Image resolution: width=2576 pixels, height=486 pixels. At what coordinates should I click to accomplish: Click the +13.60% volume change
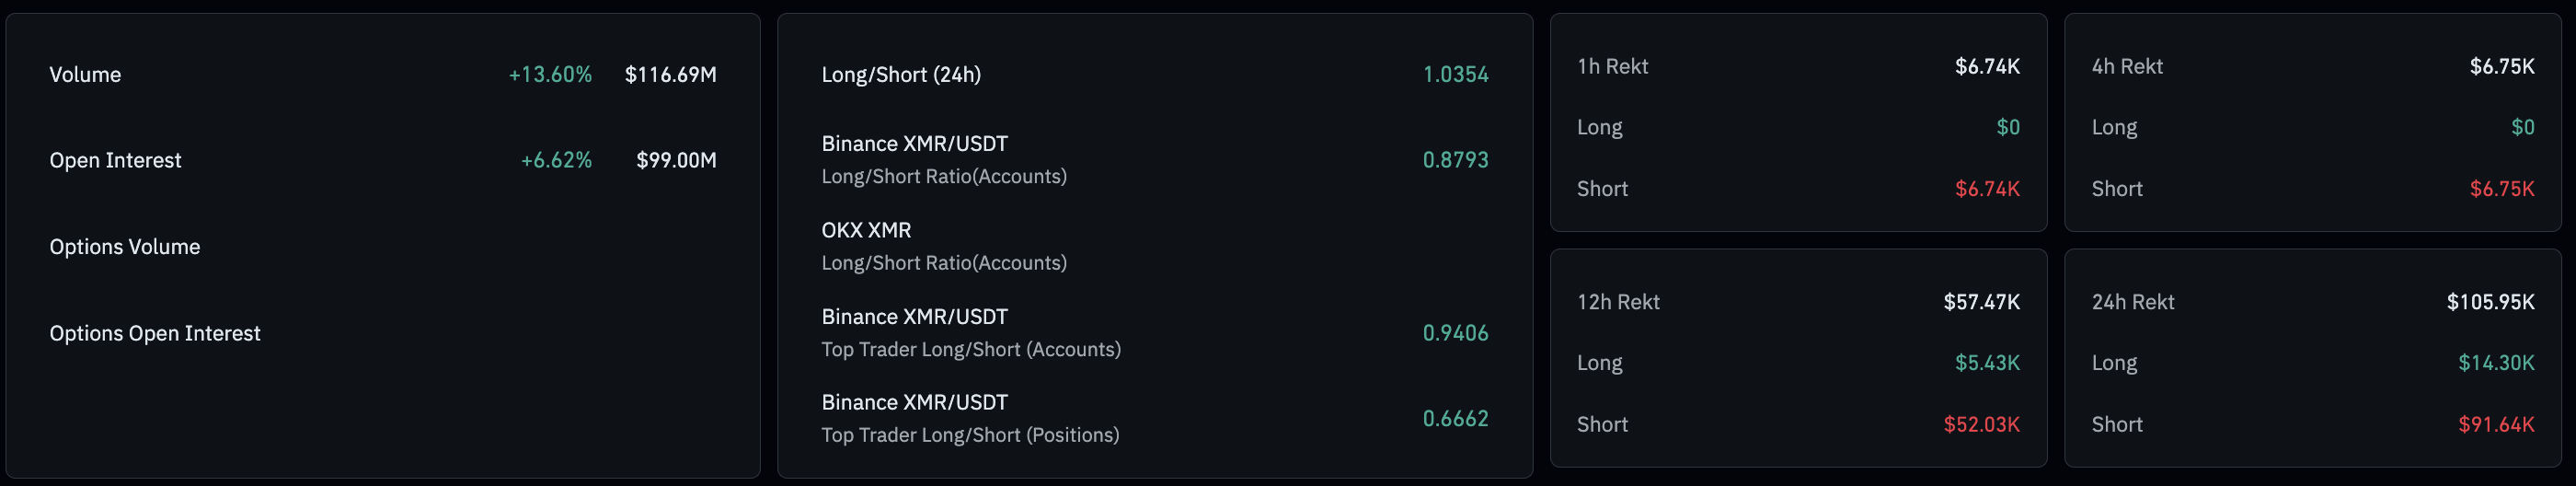tap(550, 75)
